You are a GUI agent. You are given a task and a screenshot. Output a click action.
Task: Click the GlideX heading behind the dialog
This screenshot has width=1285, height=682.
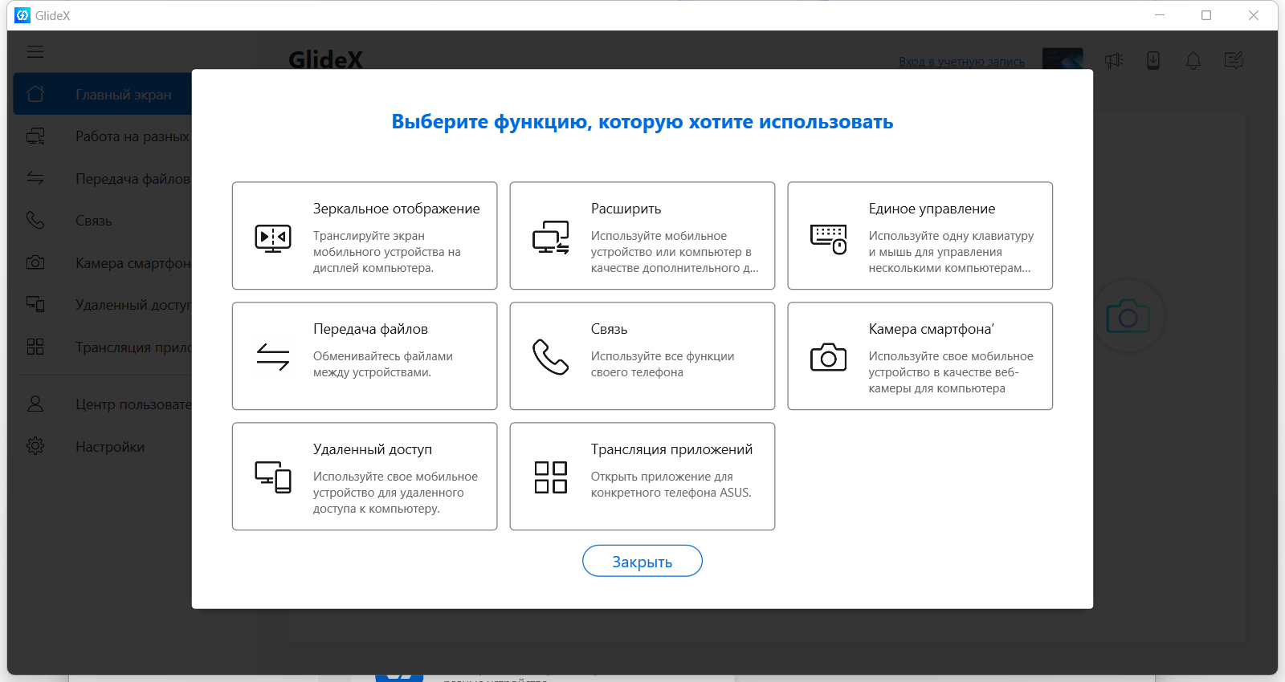tap(325, 59)
